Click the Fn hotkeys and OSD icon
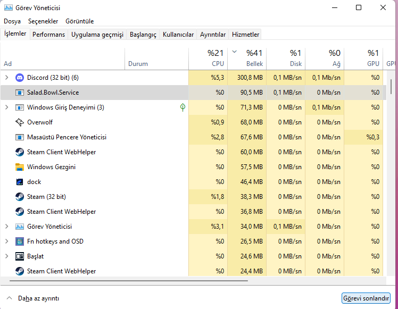Image resolution: width=398 pixels, height=309 pixels. 20,241
